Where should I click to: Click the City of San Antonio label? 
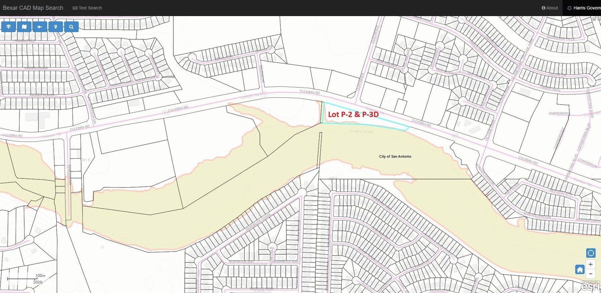tap(395, 156)
